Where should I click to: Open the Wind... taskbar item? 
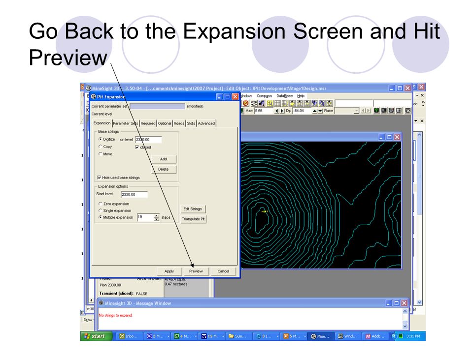347,336
